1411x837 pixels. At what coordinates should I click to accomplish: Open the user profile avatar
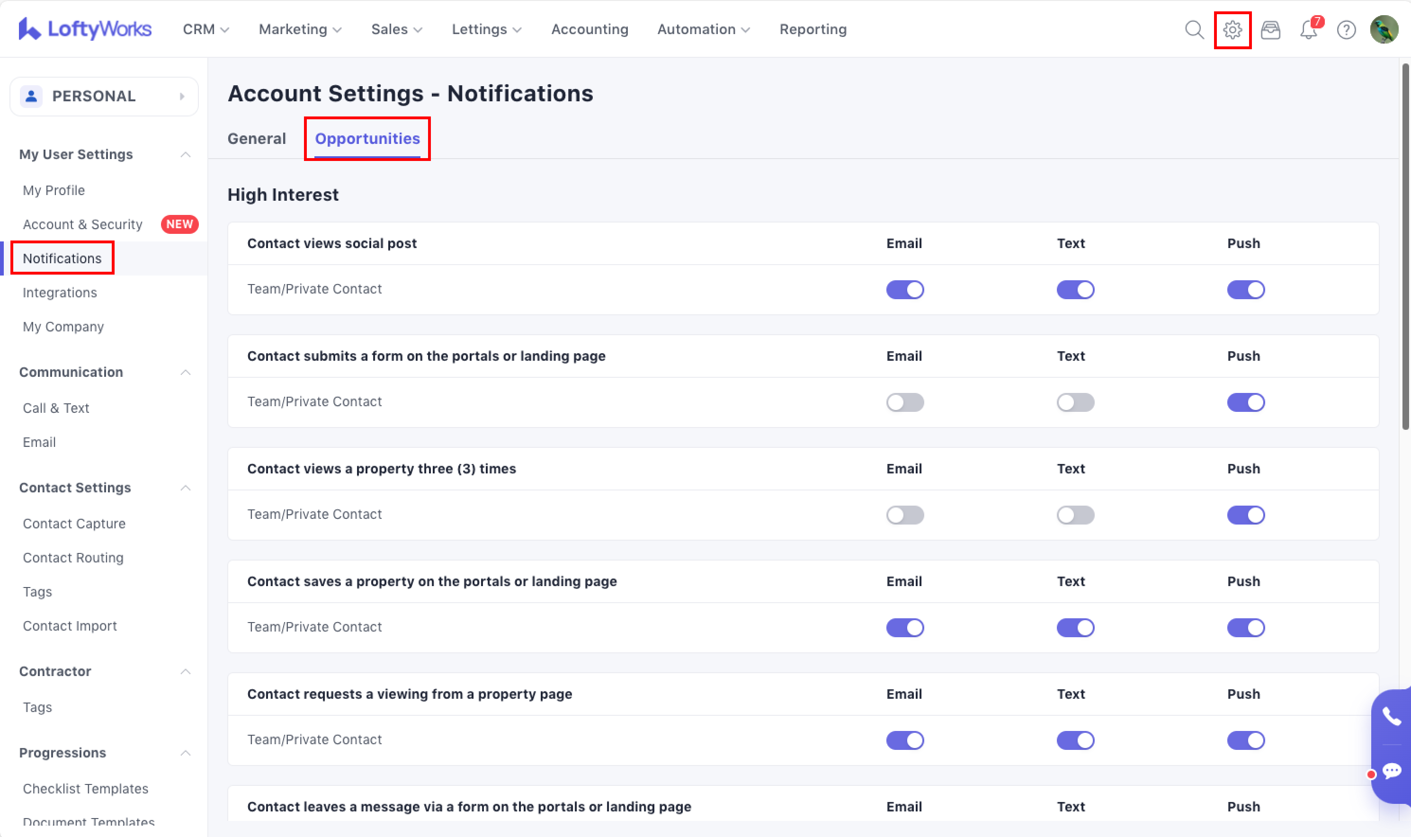pos(1384,29)
